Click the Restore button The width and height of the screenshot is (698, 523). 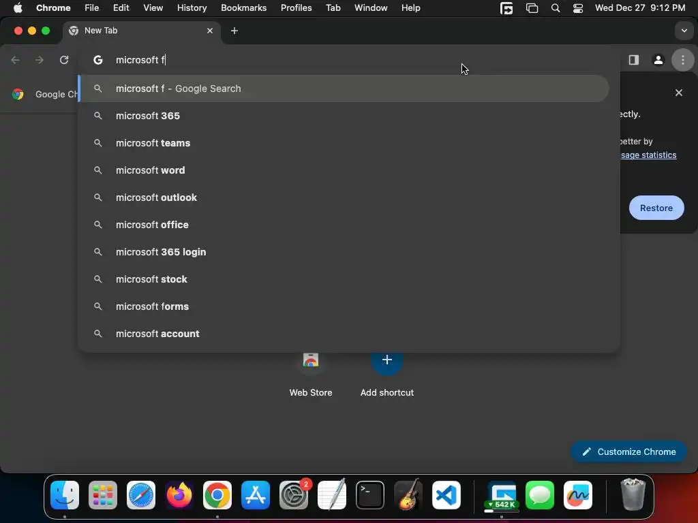tap(656, 208)
